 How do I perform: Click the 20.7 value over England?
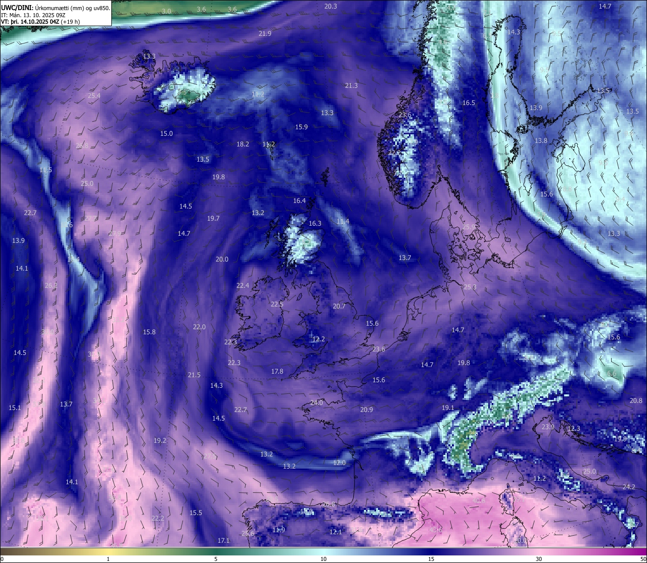(339, 306)
